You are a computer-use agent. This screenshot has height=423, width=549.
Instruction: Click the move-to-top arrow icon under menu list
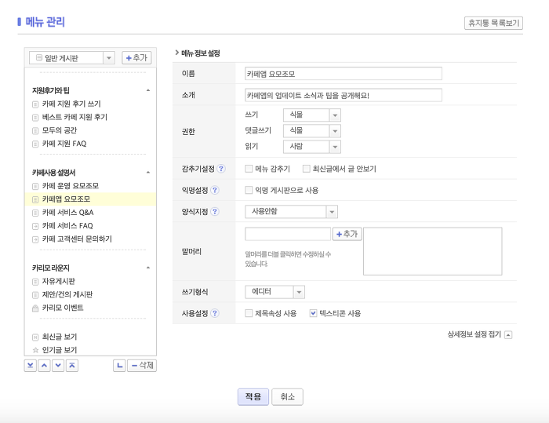(x=72, y=366)
